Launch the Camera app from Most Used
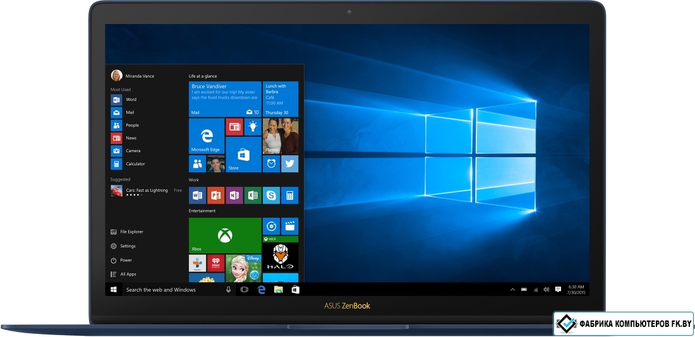This screenshot has height=337, width=695. coord(126,151)
